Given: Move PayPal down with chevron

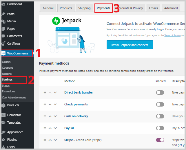Looking at the screenshot, I should coord(55,128).
